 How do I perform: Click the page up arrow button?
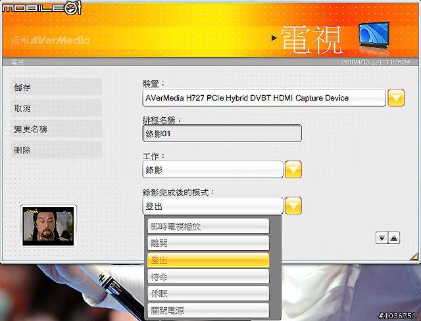(x=394, y=238)
